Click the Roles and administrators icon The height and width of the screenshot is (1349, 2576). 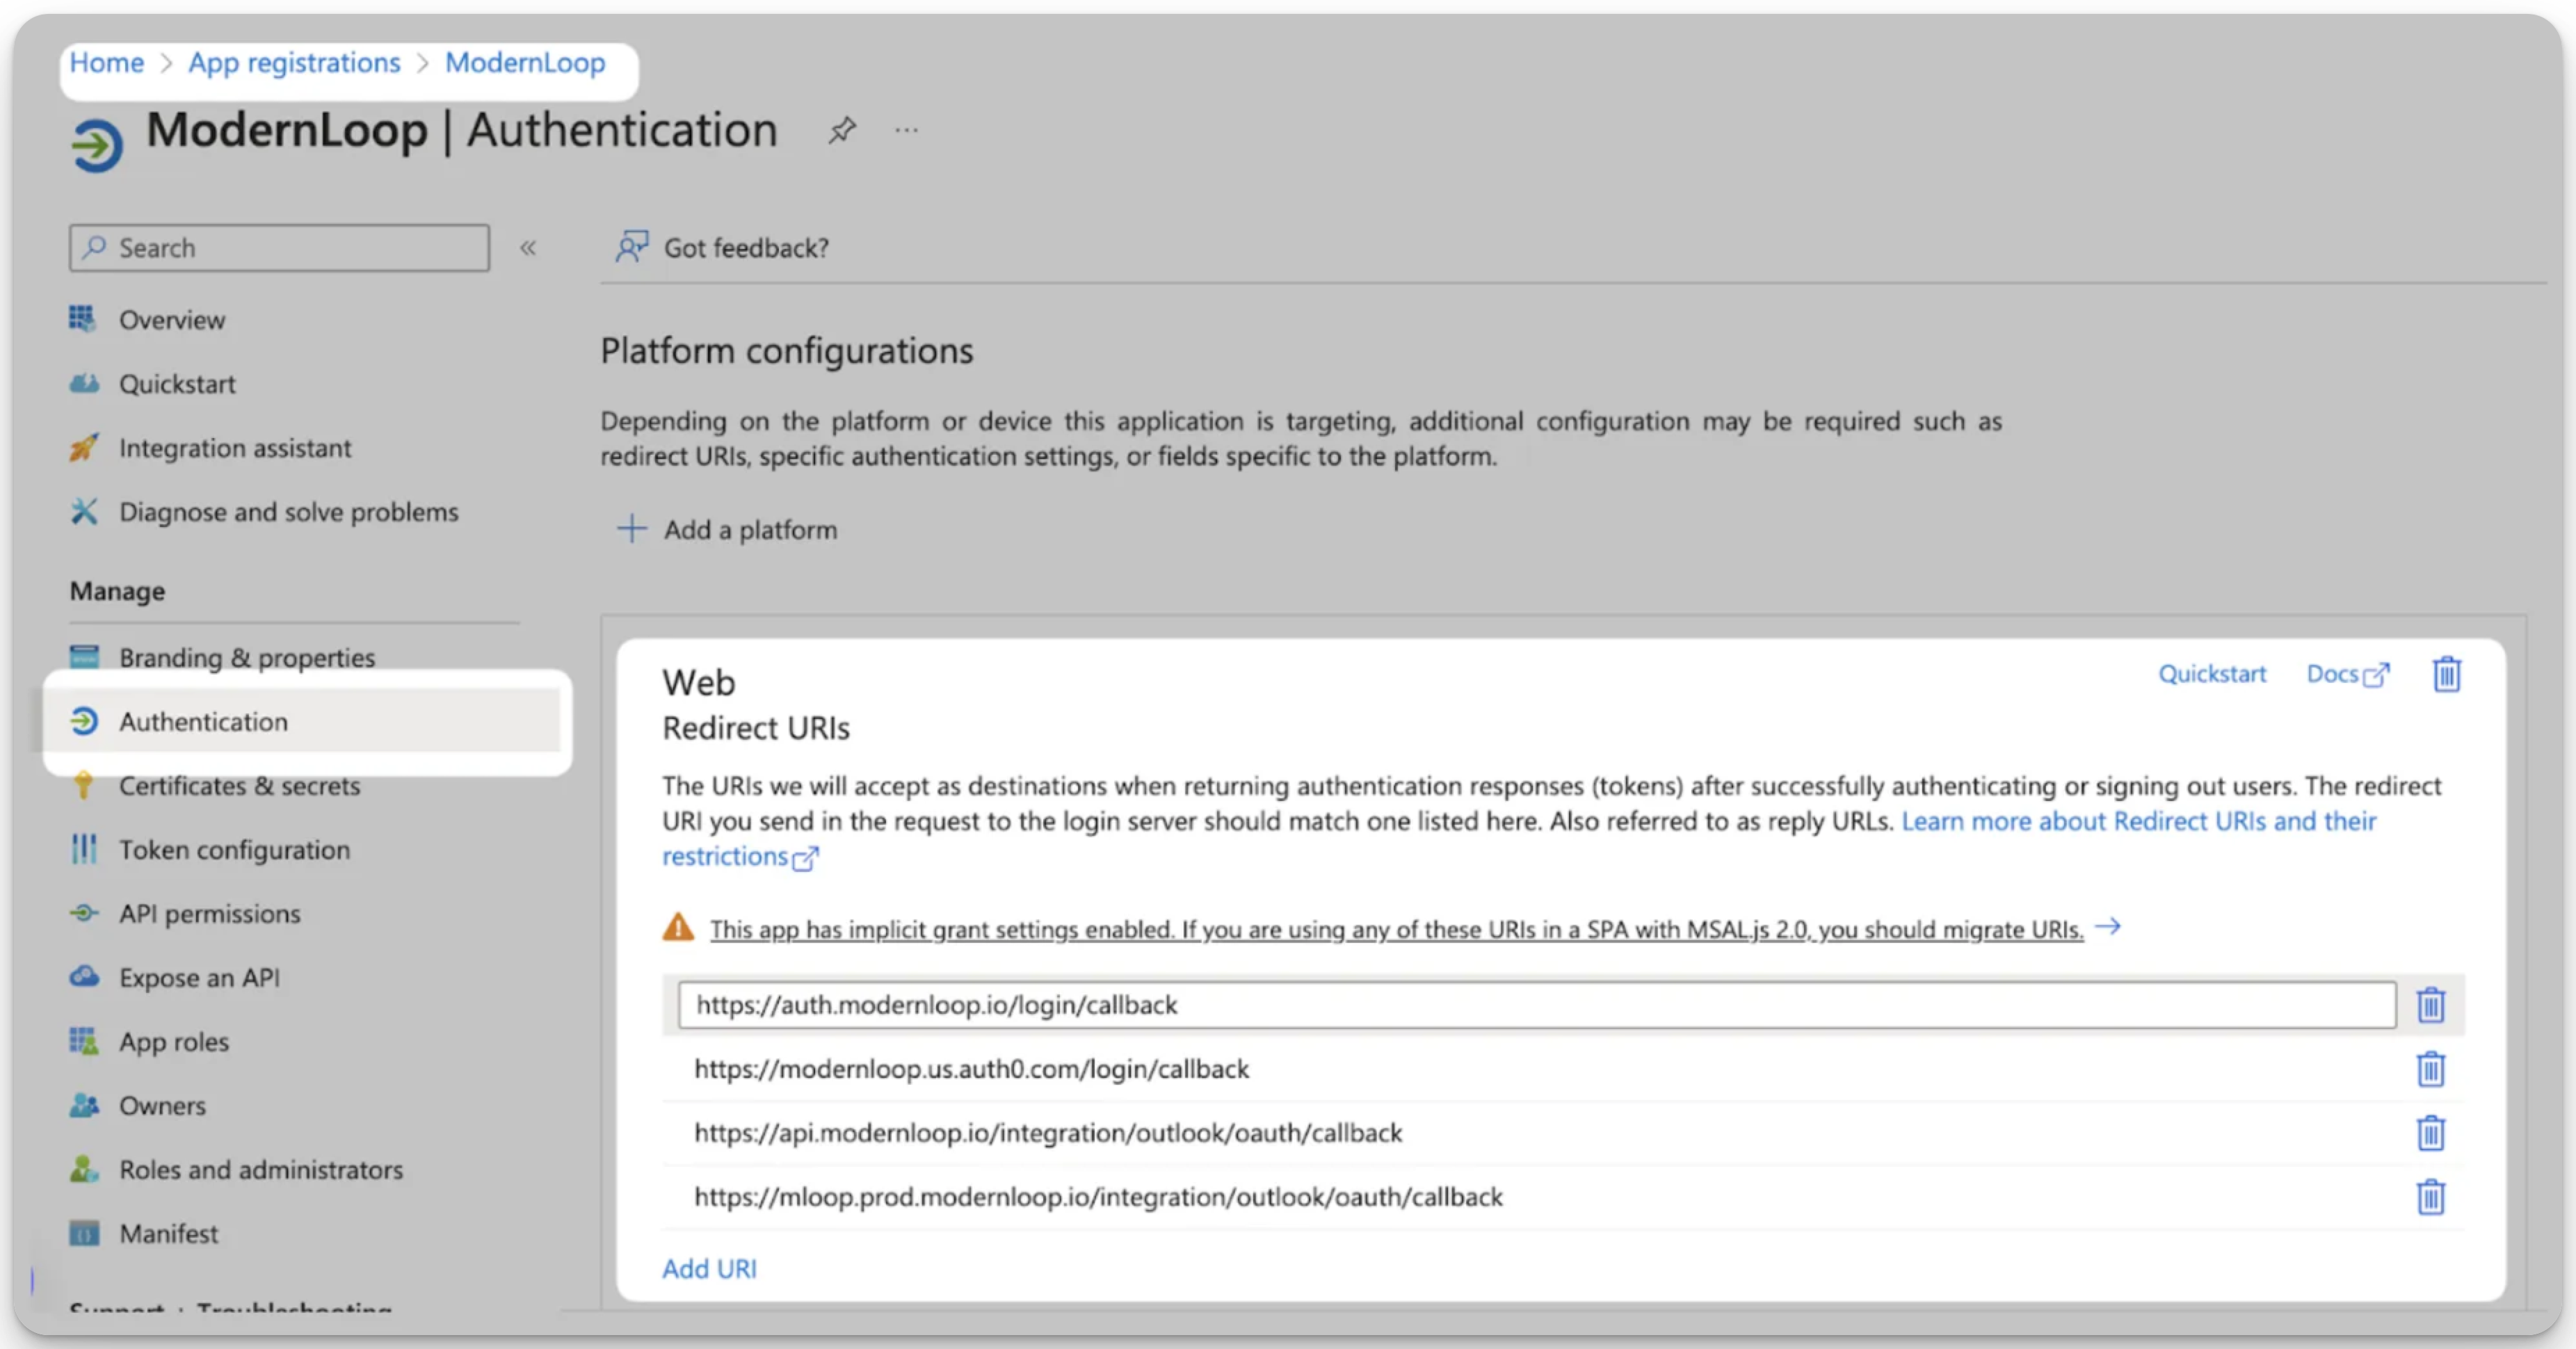click(x=84, y=1169)
